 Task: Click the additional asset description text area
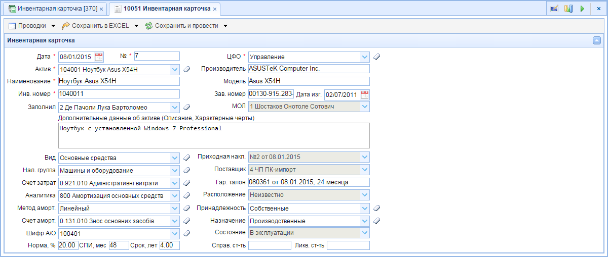coord(214,135)
